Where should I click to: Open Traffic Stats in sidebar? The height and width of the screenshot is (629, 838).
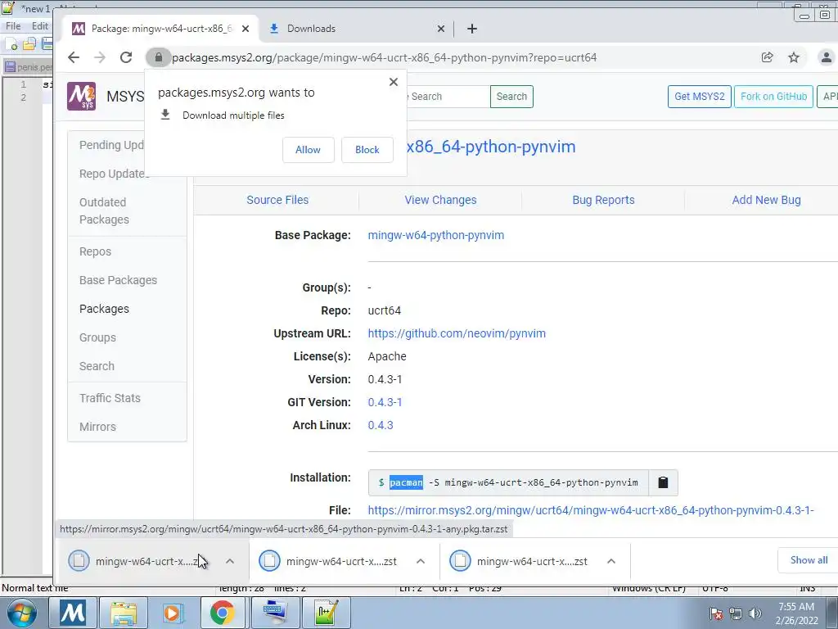pyautogui.click(x=110, y=398)
